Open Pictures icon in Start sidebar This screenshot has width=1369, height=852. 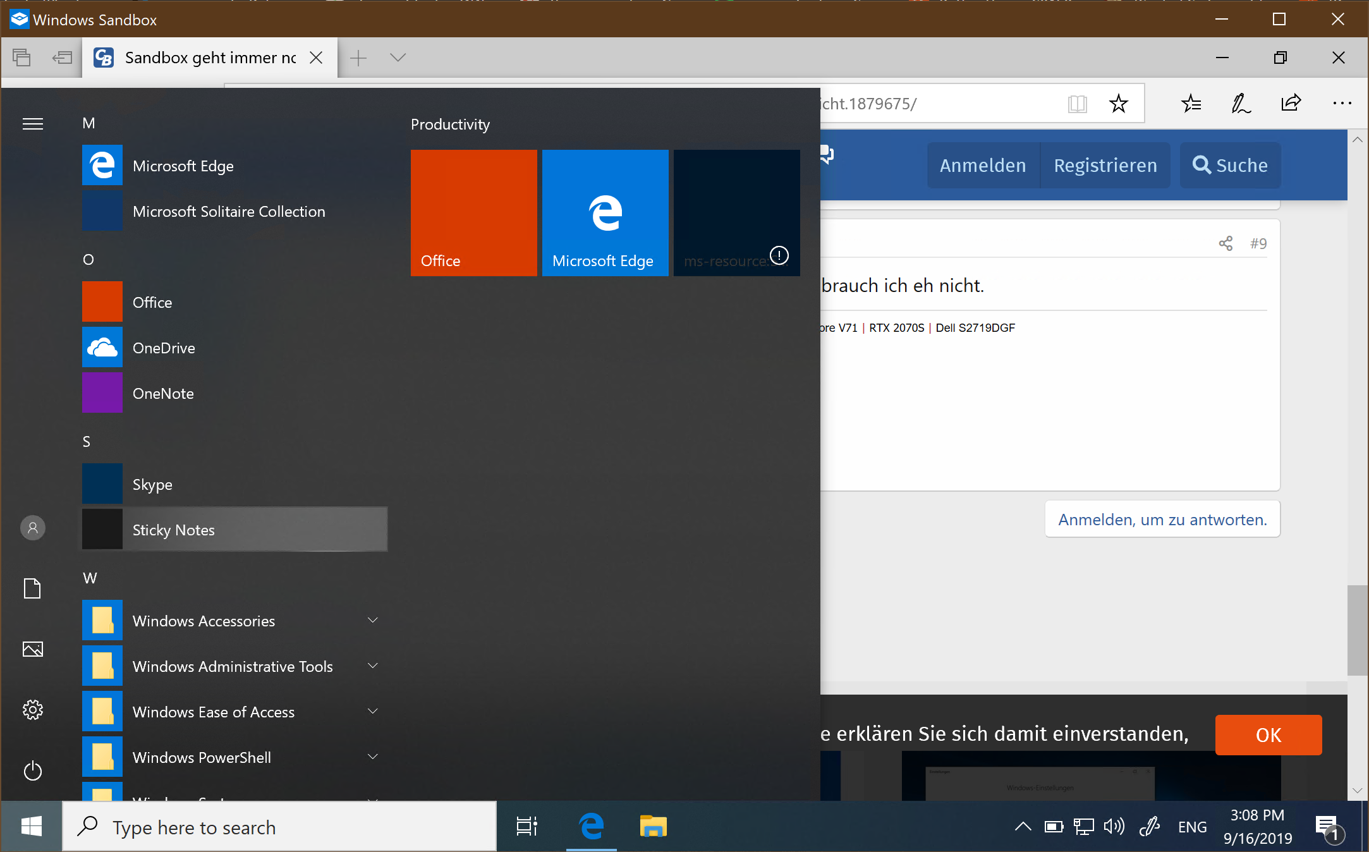click(x=33, y=649)
